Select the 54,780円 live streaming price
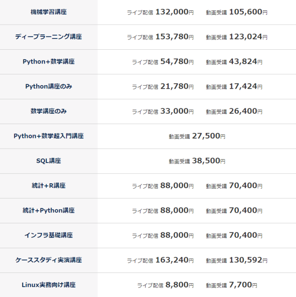 point(177,62)
